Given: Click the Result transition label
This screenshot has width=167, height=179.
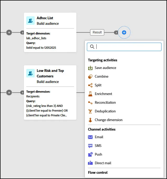Looking at the screenshot, I should click(97, 32).
